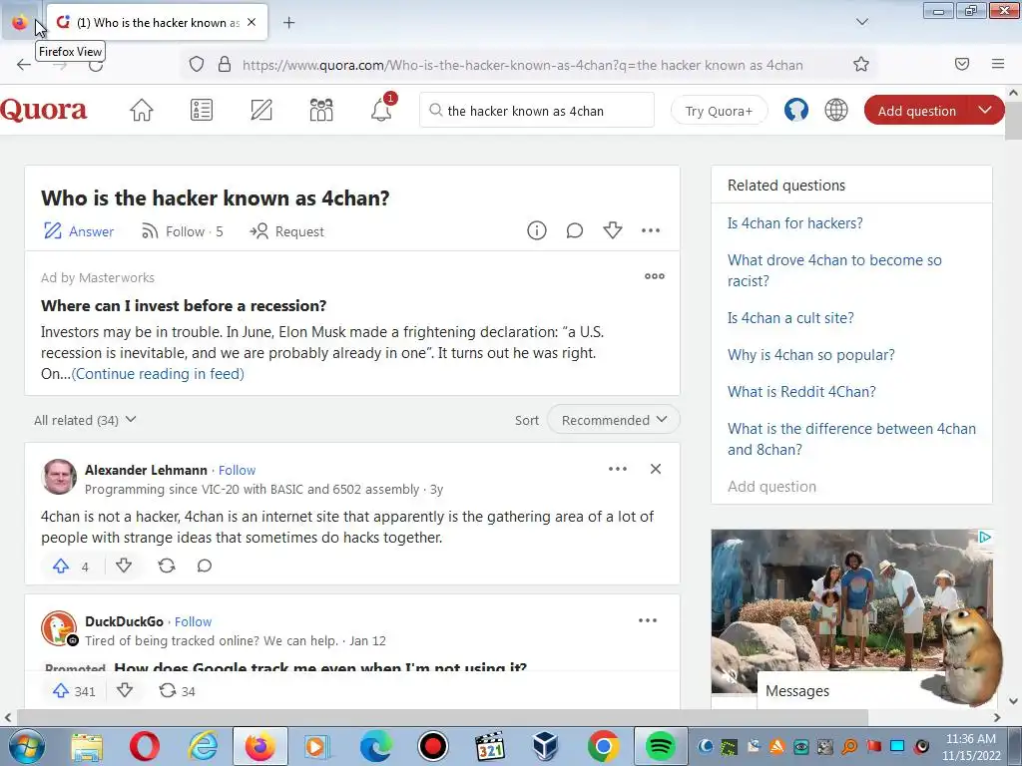
Task: Close the Quora browser tab
Action: click(x=252, y=22)
